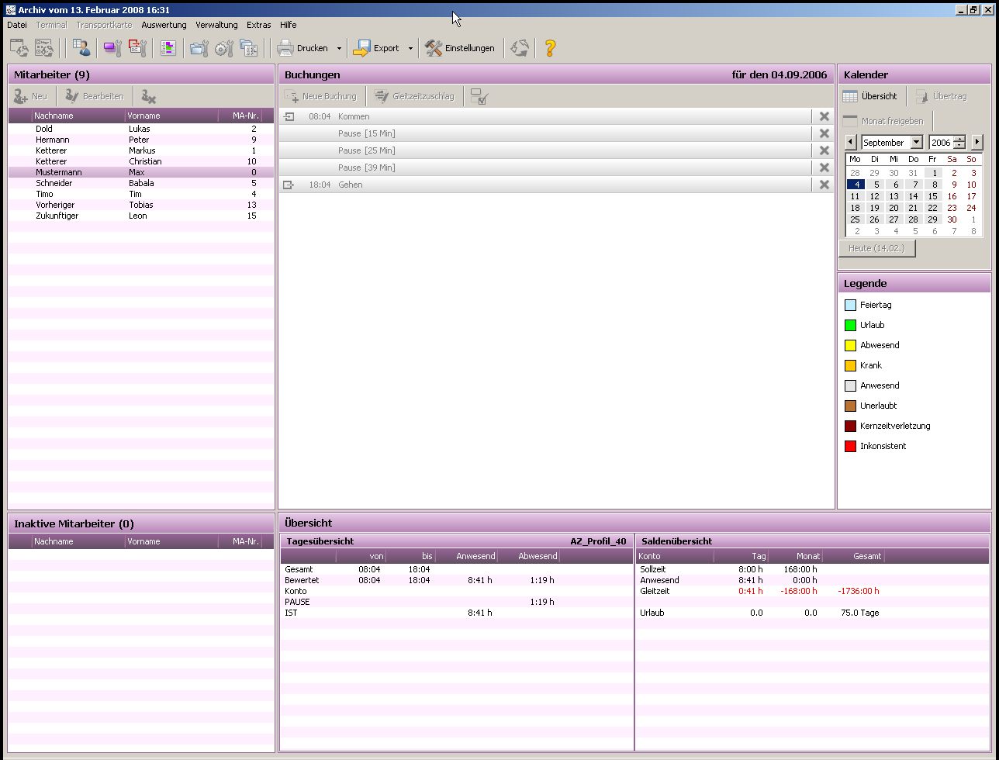Click the Bearbeiten button in Mitarbeiter
Image resolution: width=999 pixels, height=760 pixels.
95,97
